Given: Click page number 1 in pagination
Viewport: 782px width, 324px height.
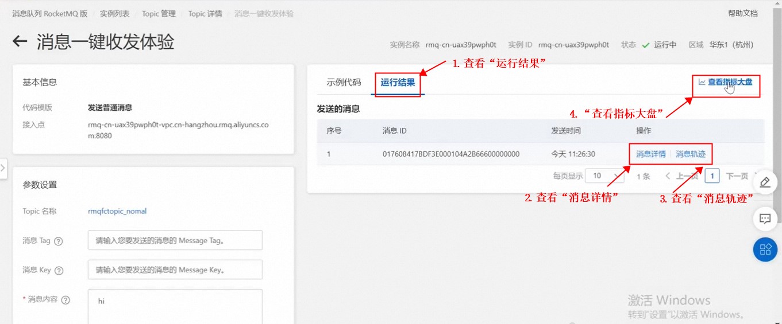Looking at the screenshot, I should click(x=712, y=176).
